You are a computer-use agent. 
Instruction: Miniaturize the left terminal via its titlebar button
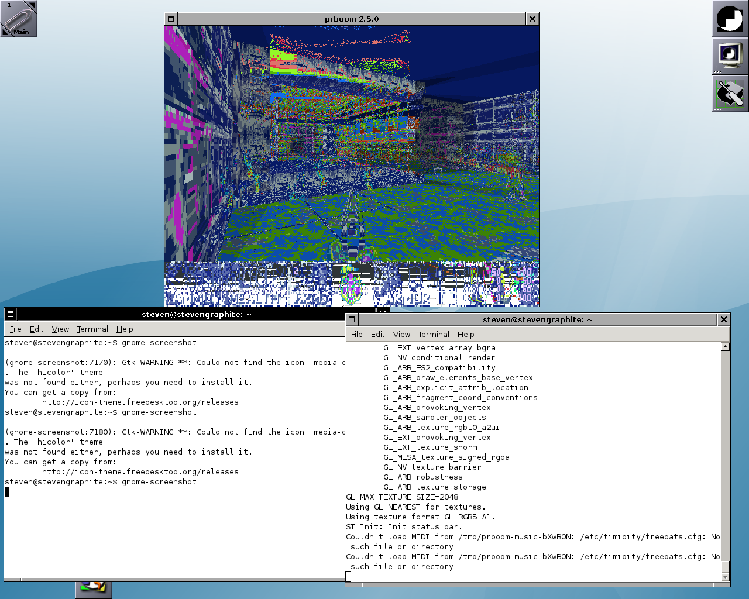pos(11,314)
